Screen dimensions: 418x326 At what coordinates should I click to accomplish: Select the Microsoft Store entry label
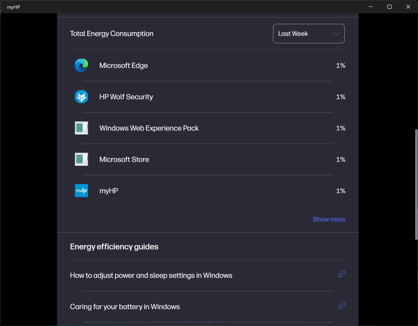(124, 160)
